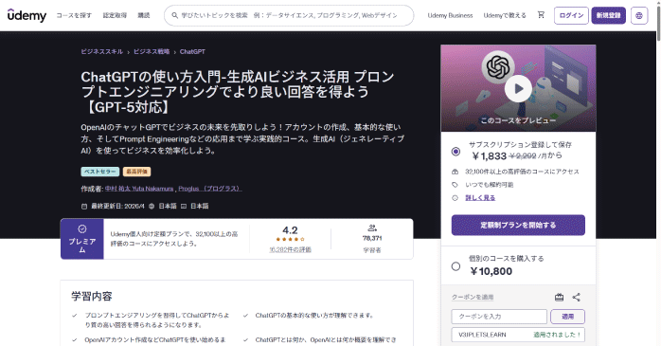Click the share course icon
The image size is (661, 346).
pos(577,297)
